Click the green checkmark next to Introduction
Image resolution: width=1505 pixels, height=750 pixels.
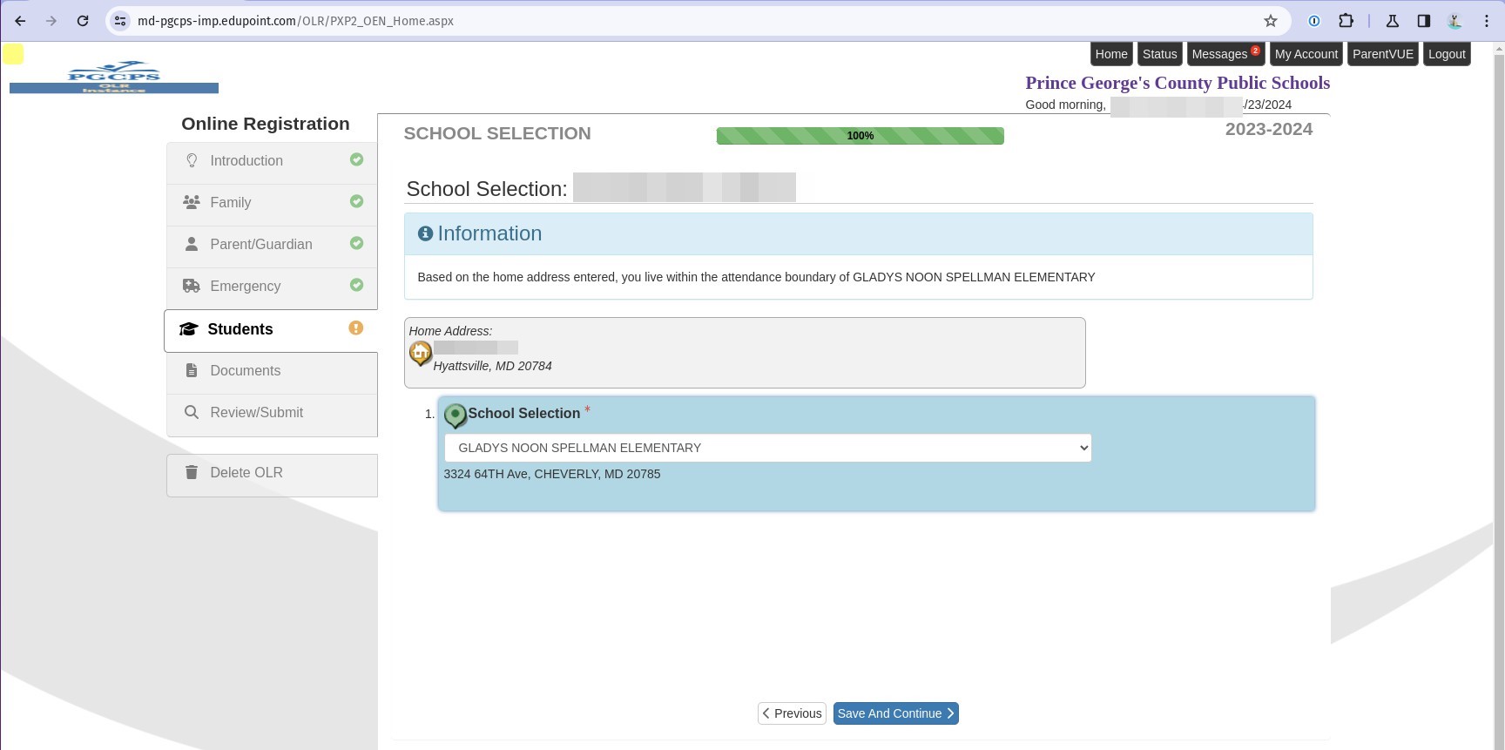coord(356,160)
